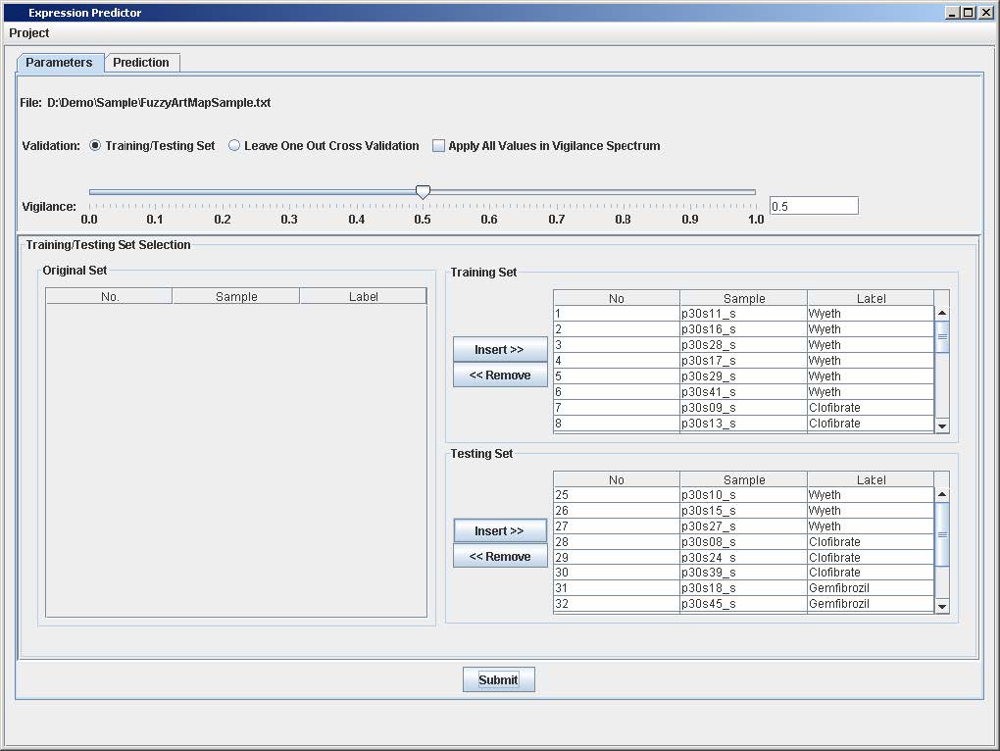
Task: Select training sample p30s29_s
Action: pos(743,376)
